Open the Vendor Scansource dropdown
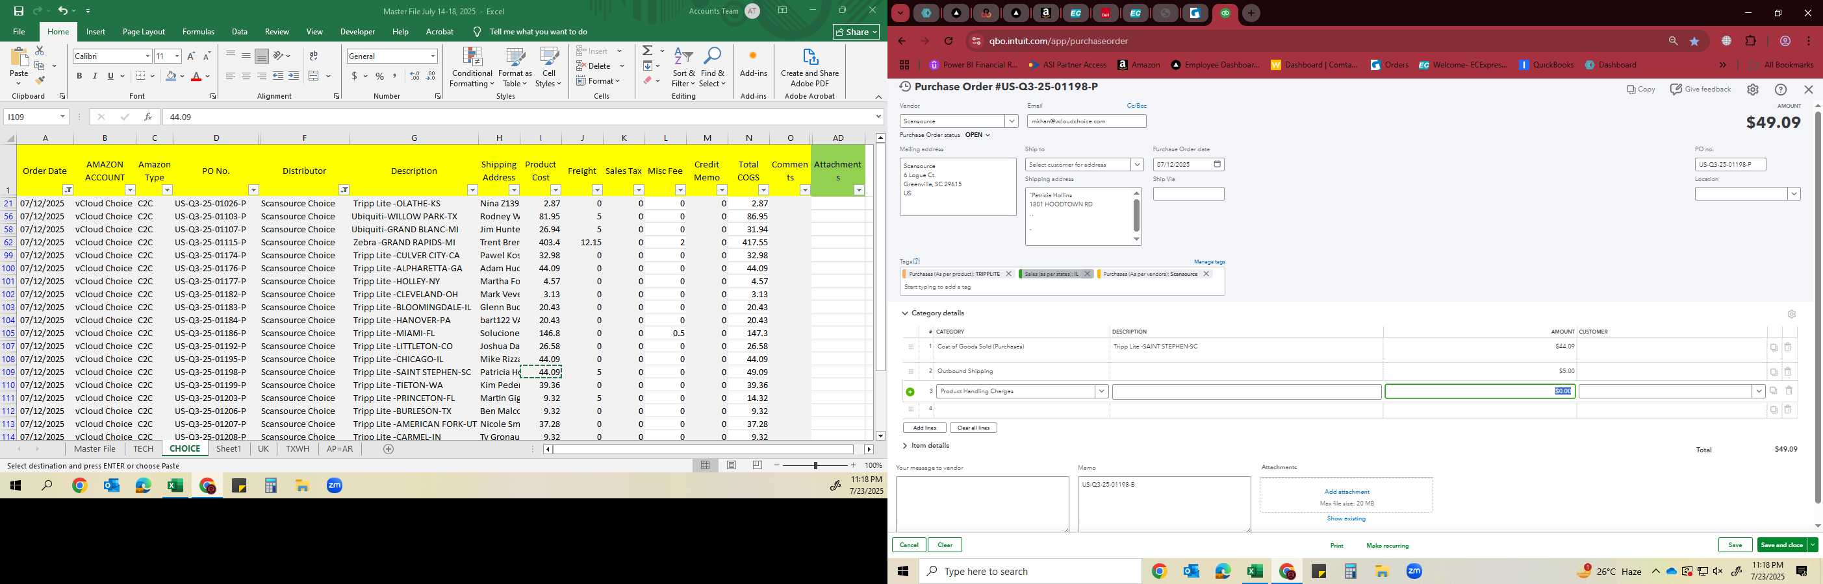The image size is (1823, 584). pyautogui.click(x=1012, y=121)
